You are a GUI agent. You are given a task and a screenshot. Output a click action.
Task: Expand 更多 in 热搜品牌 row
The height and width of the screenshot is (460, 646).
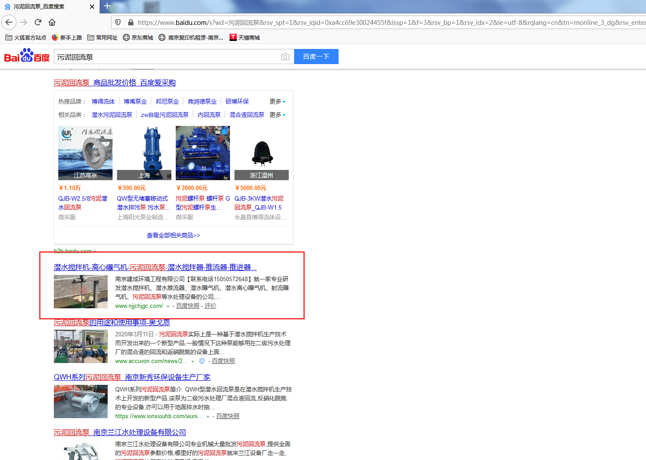point(278,101)
